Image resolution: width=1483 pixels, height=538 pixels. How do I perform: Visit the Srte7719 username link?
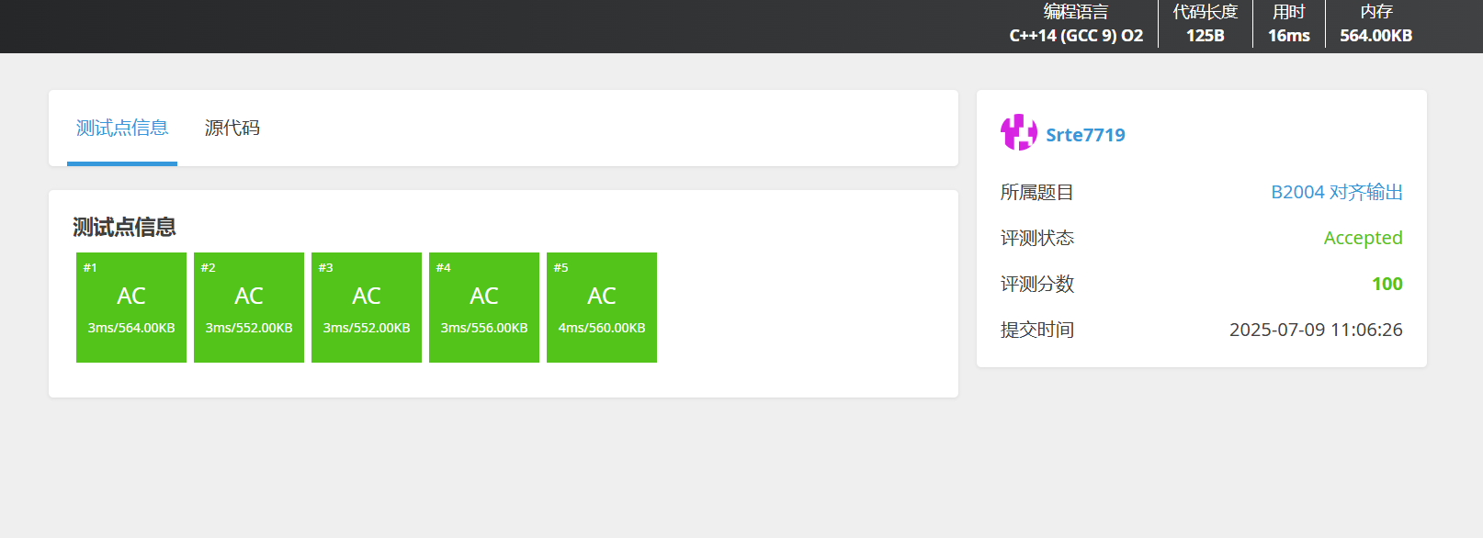(1085, 135)
